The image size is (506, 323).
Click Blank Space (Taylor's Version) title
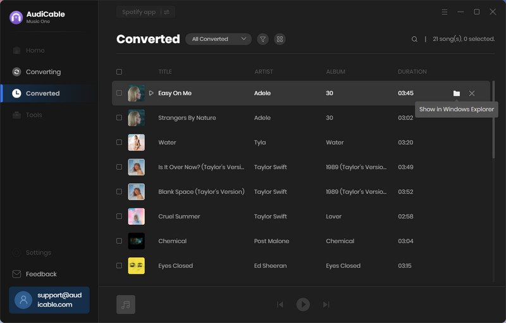[201, 191]
